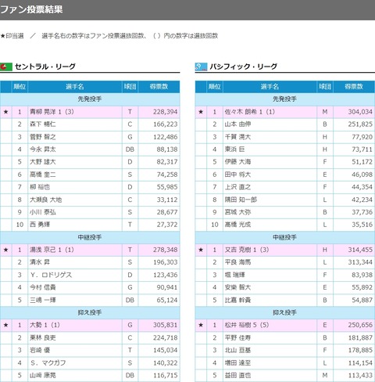Screen dimensions: 375x382
Task: Click the セントラル・リーグ heading
Action: click(x=45, y=67)
